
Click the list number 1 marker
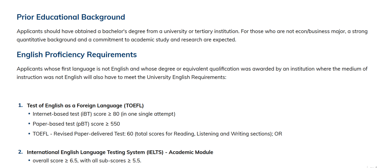pos(20,105)
